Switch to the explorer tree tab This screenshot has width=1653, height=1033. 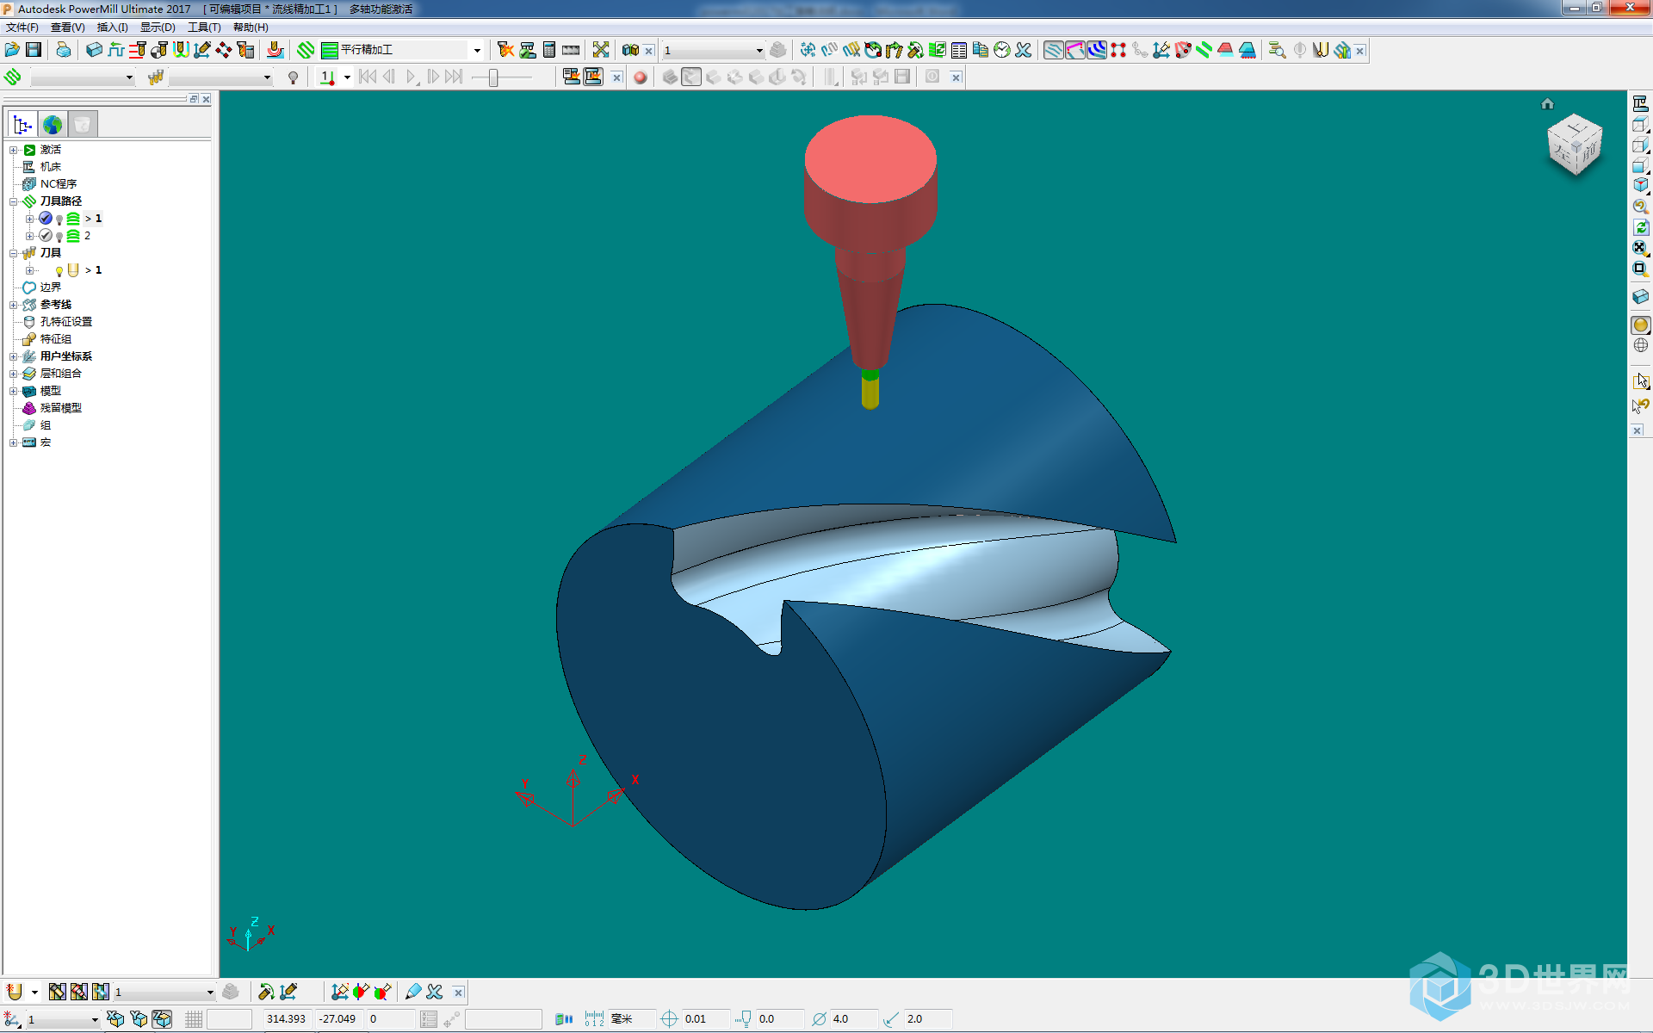click(23, 125)
